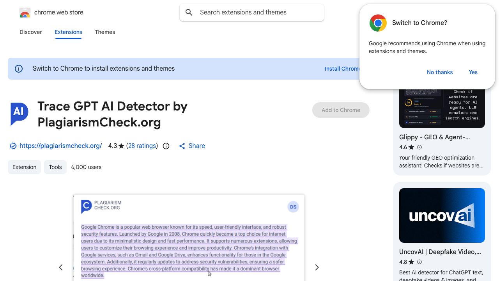Click the Trace GPT AI Detector heading
This screenshot has width=499, height=281.
coord(113,114)
